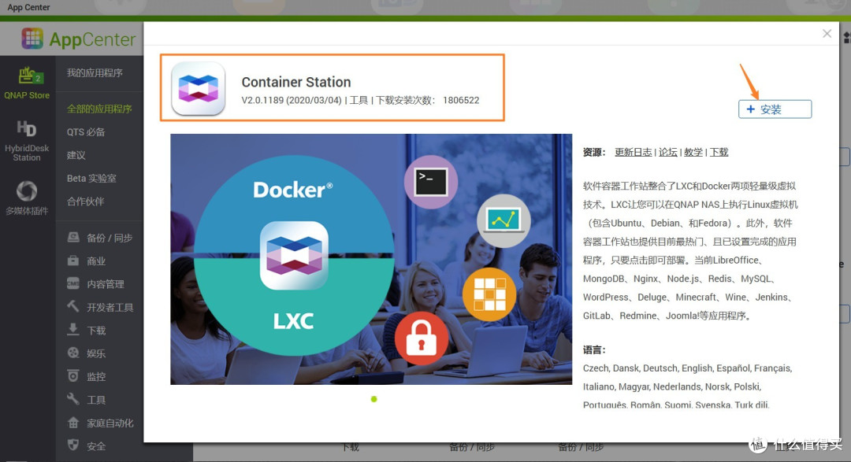851x462 pixels.
Task: Click the Docker LXC promo screenshot
Action: pyautogui.click(x=371, y=259)
